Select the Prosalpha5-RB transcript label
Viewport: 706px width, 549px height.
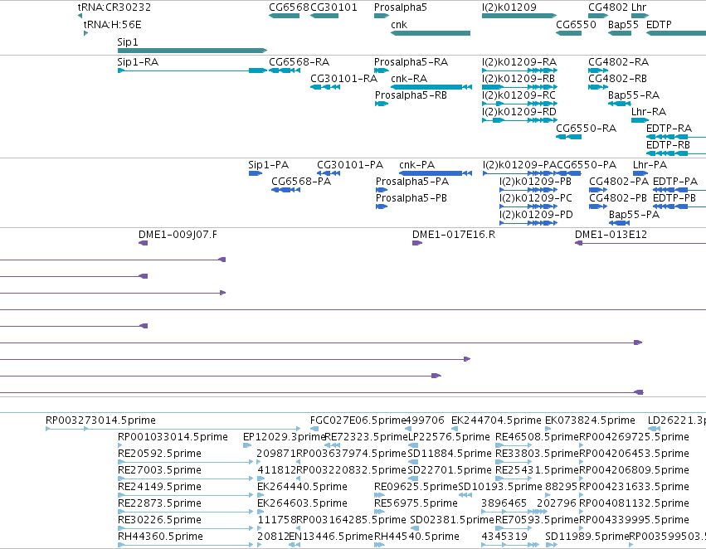pyautogui.click(x=411, y=95)
